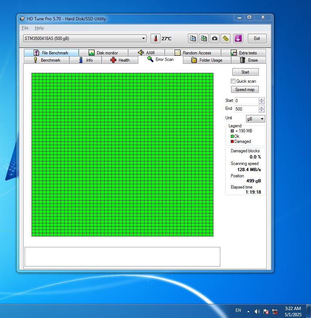Expand the STM3500418AS drive dropdown

[x=85, y=38]
